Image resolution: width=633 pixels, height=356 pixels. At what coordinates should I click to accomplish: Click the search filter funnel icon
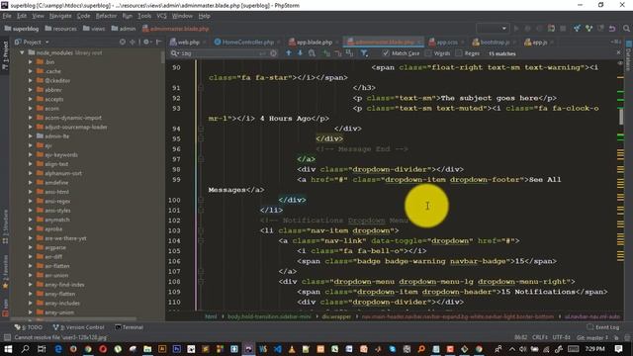(364, 53)
